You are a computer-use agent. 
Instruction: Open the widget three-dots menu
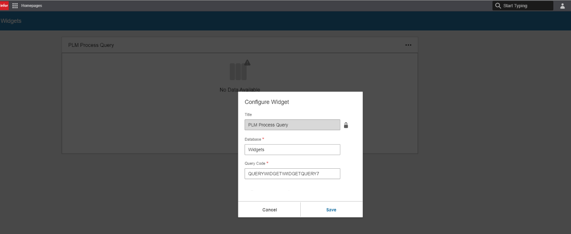coord(408,45)
